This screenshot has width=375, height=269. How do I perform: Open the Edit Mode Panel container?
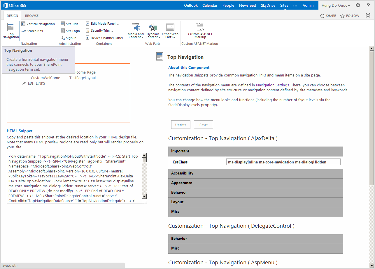point(103,24)
